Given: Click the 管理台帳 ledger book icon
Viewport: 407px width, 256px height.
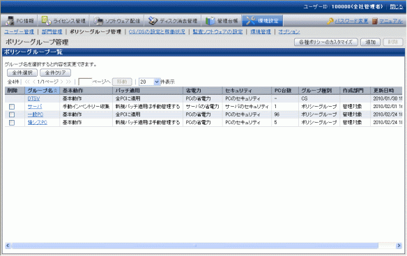Looking at the screenshot, I should tap(210, 21).
